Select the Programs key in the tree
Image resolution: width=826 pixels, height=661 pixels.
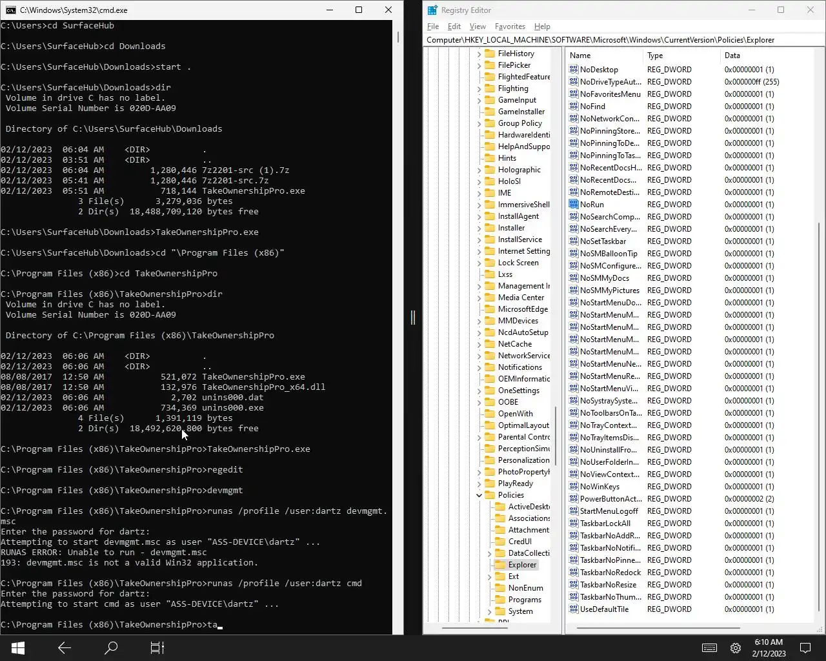[525, 600]
